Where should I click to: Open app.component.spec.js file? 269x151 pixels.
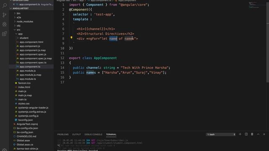coord(33,54)
